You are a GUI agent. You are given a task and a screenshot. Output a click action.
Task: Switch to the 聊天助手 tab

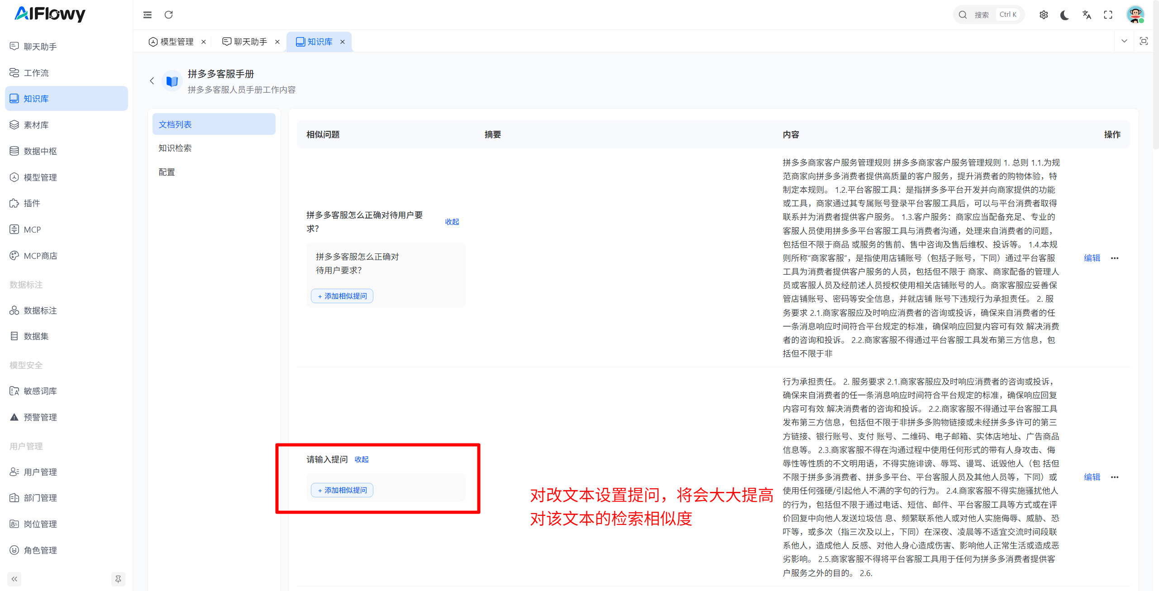tap(250, 42)
